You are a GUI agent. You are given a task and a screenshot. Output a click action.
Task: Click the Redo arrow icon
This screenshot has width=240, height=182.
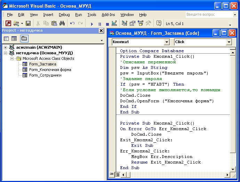(80, 23)
